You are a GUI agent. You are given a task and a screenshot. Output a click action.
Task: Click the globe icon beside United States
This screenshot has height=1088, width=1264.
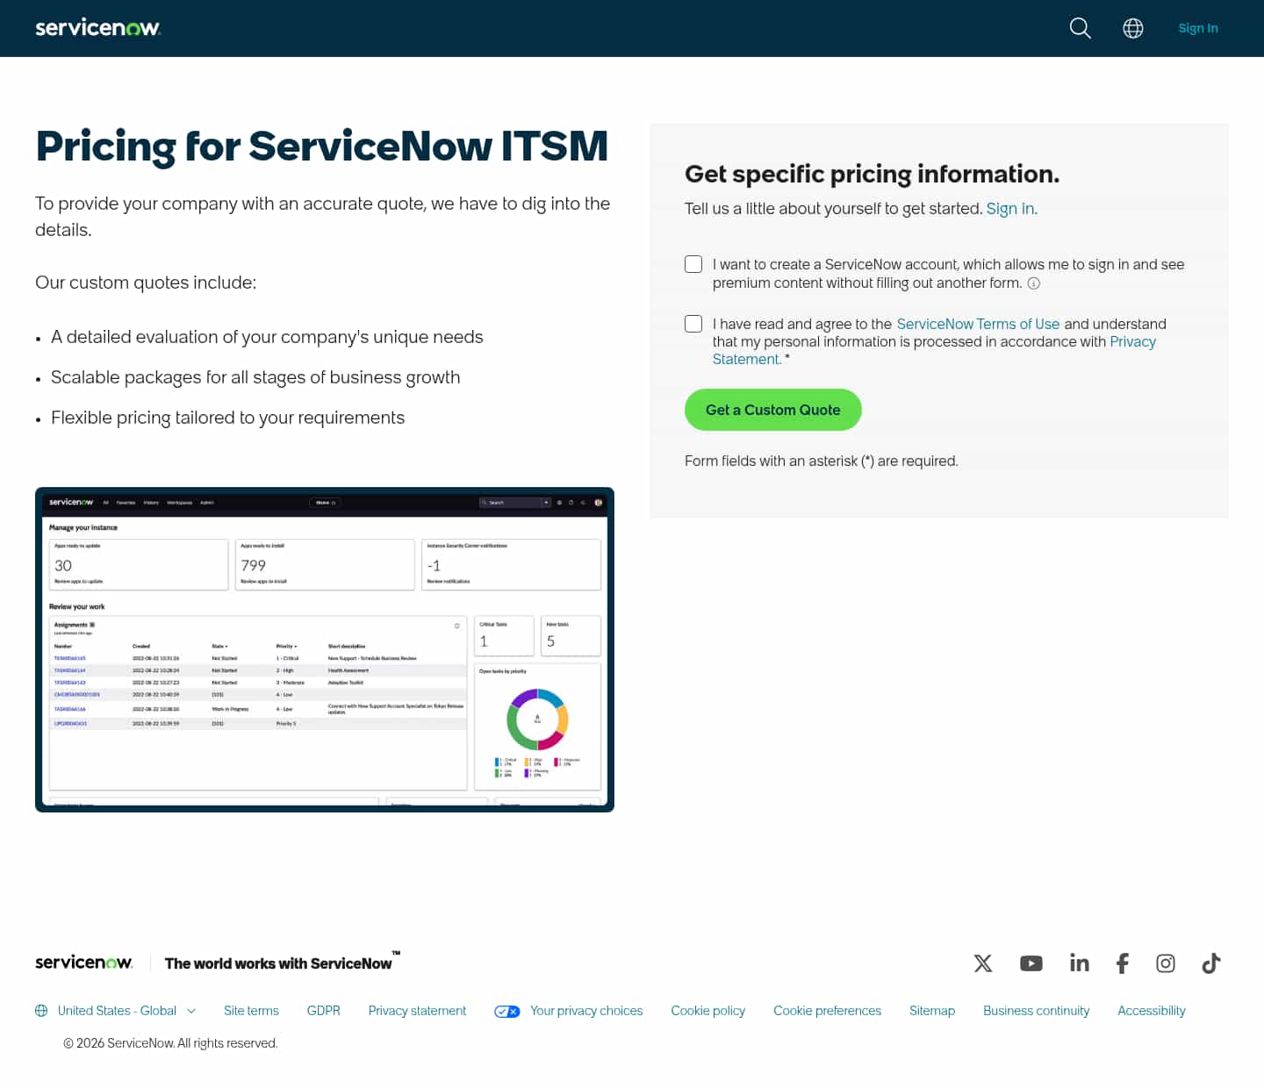[41, 1011]
